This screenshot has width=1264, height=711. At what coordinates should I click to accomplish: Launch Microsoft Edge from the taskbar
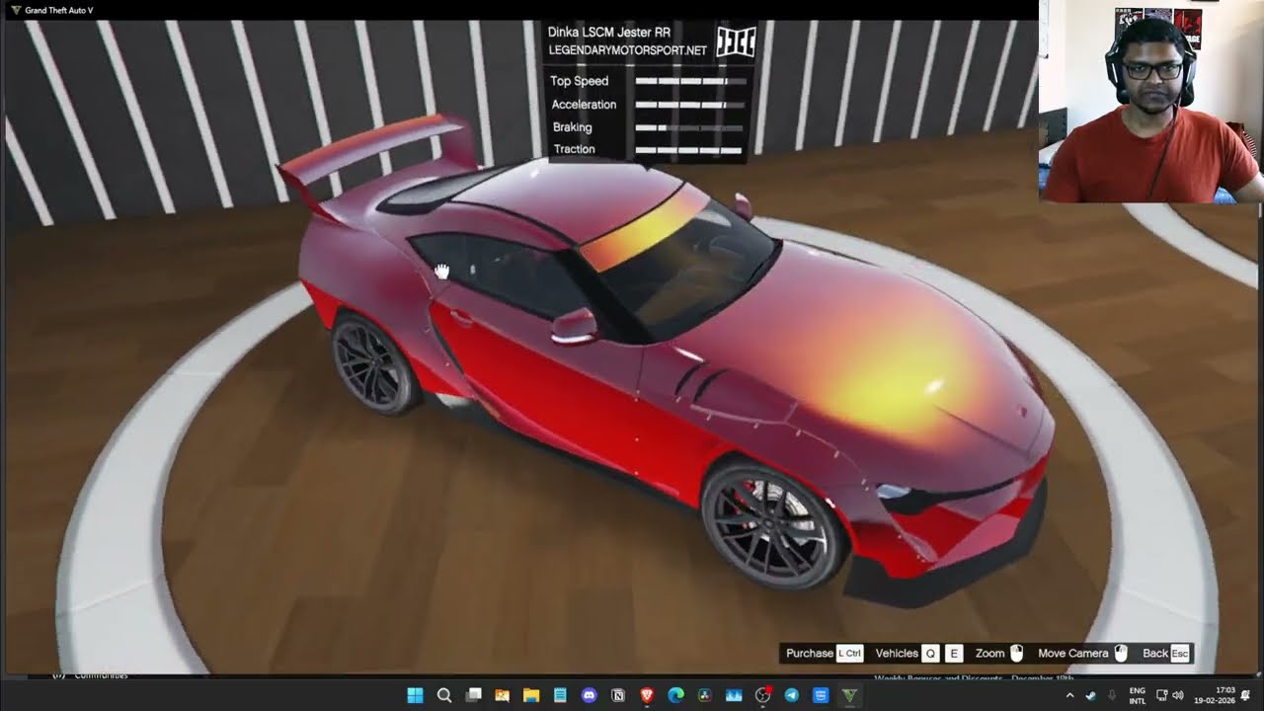(x=675, y=695)
